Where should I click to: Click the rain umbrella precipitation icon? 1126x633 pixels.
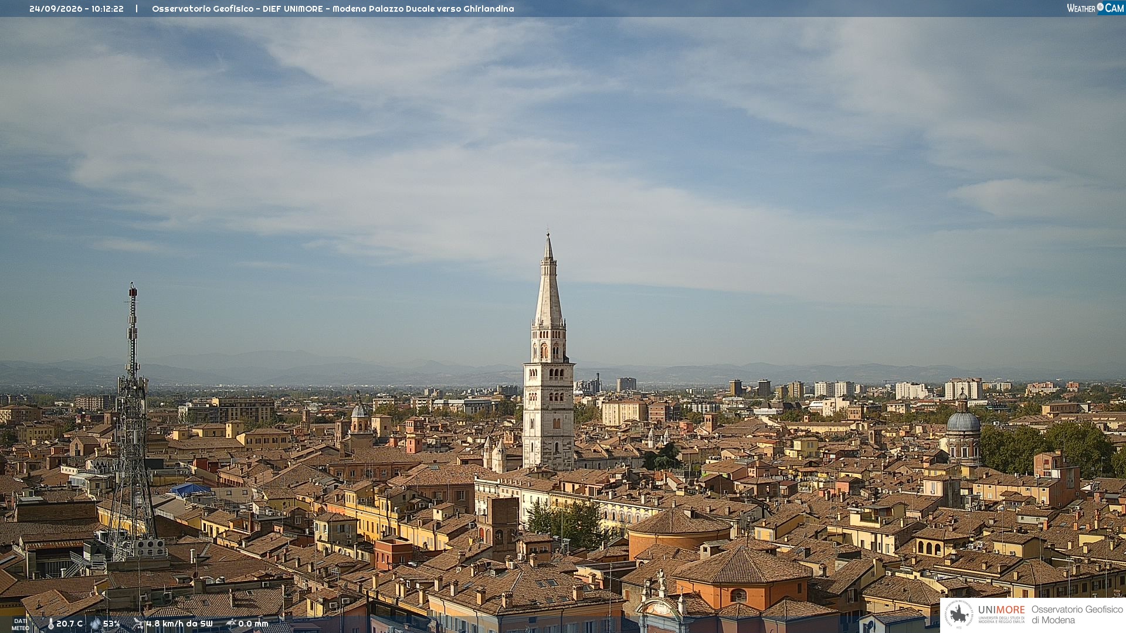pos(230,624)
